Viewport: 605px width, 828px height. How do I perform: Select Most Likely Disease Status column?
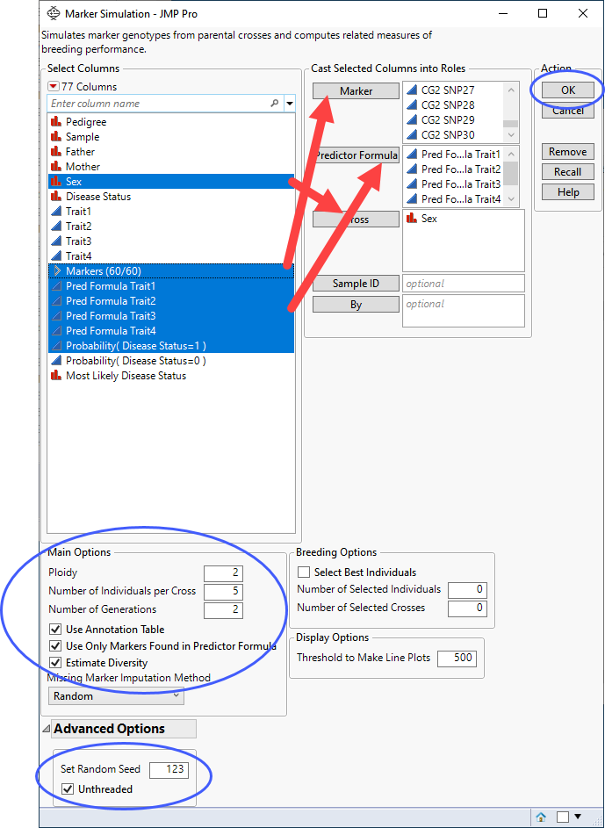pos(171,376)
